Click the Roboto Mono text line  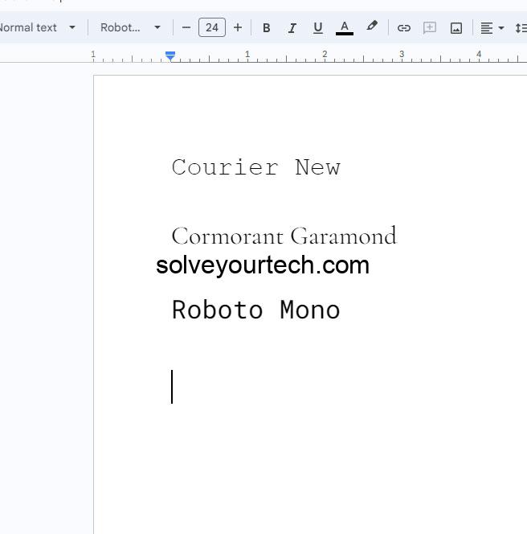coord(255,310)
